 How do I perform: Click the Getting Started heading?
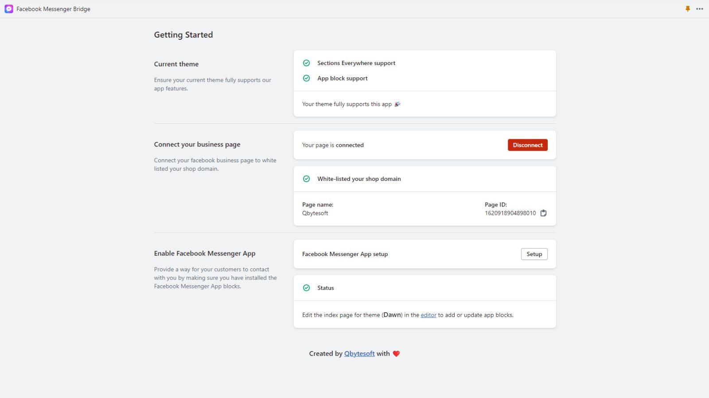[x=183, y=34]
